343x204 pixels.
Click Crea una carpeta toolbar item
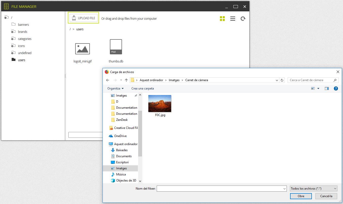[143, 88]
